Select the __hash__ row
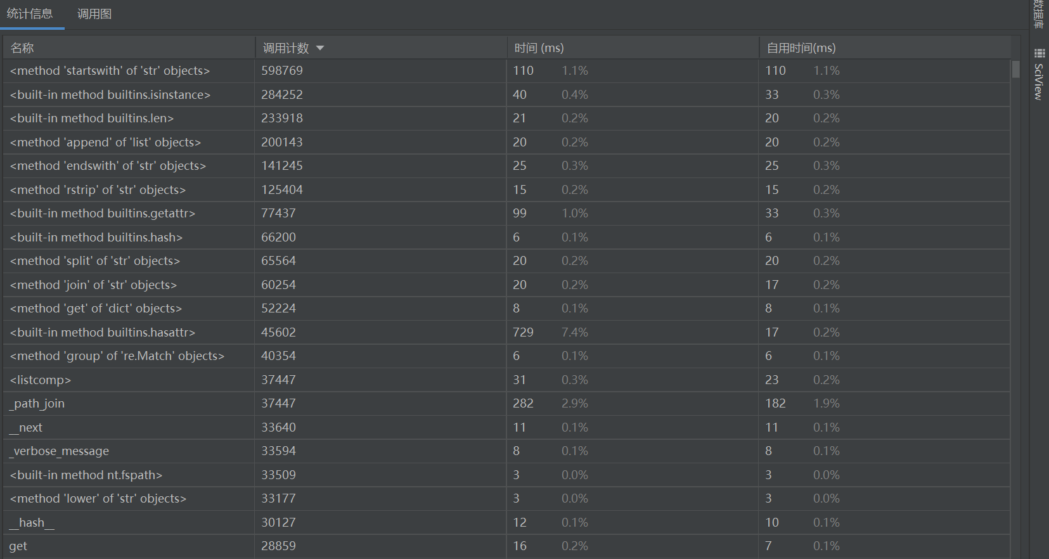 (x=32, y=522)
